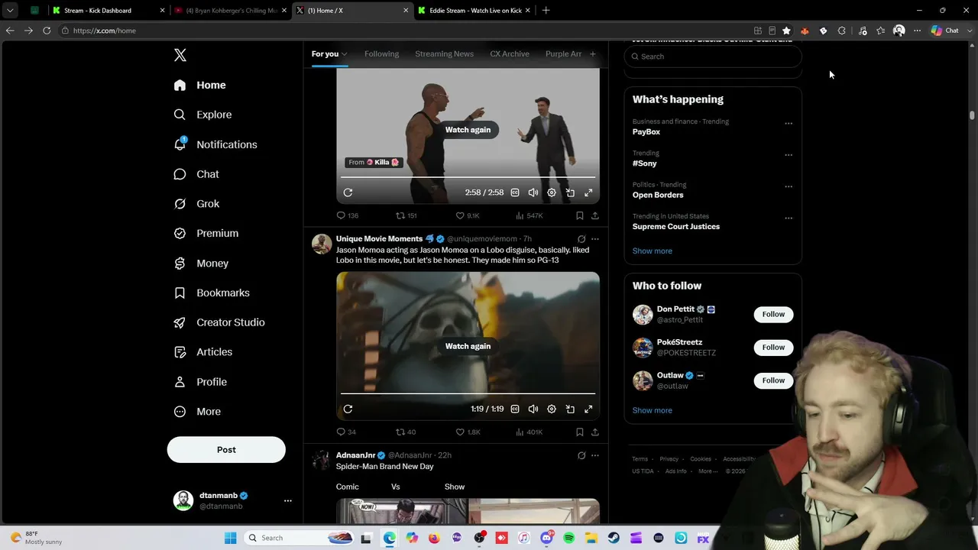
Task: Open picture-in-picture for the 2:58 video
Action: click(570, 192)
